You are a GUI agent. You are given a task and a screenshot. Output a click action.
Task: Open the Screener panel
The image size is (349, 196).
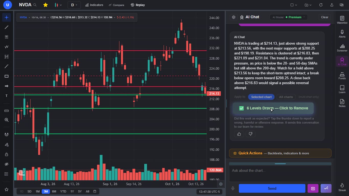pos(342,47)
